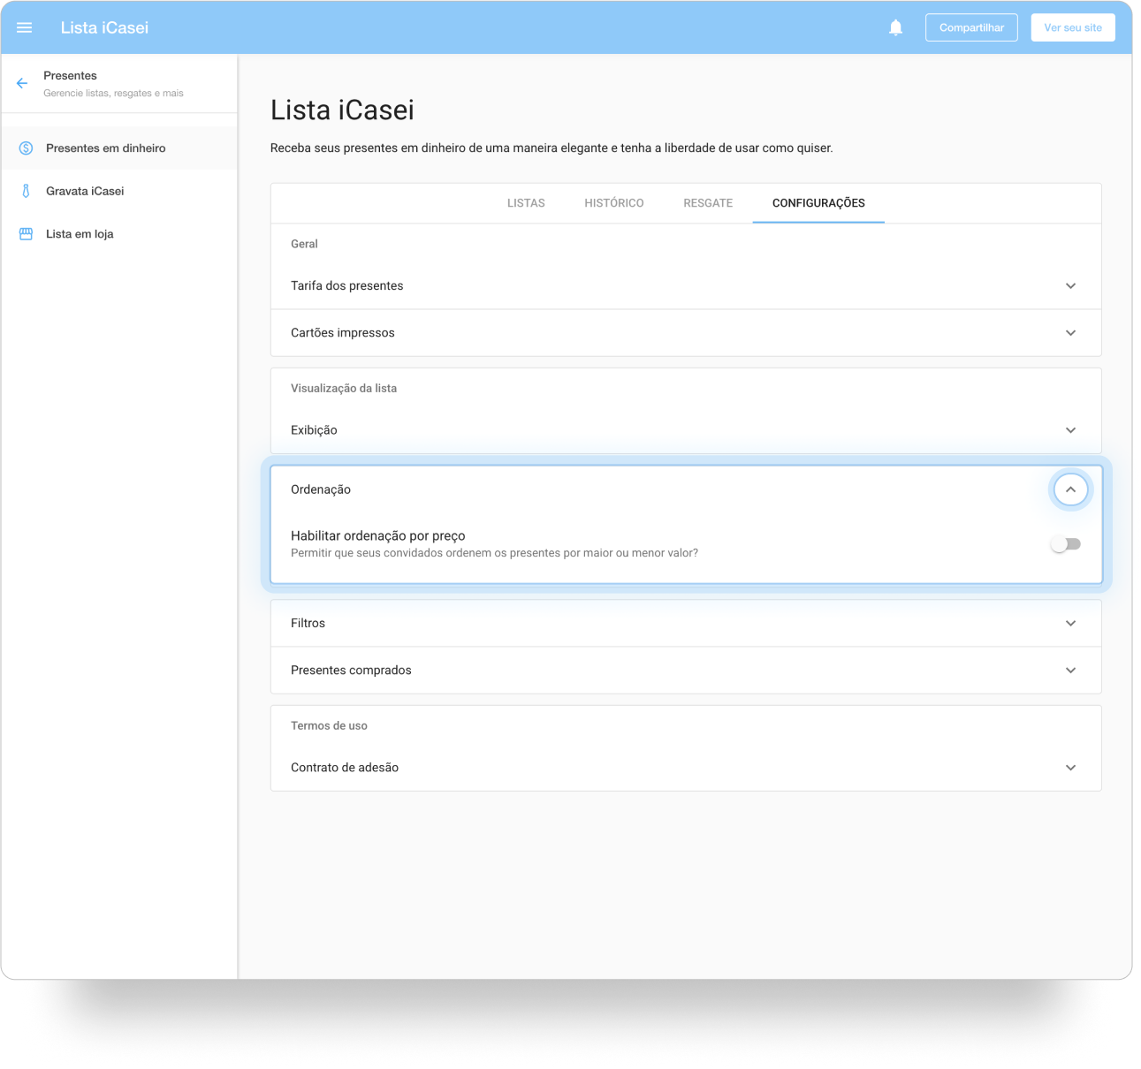The width and height of the screenshot is (1141, 1069).
Task: Enable ordenação por preço switch
Action: [1065, 544]
